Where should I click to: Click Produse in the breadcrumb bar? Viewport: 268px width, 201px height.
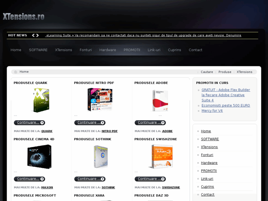[225, 72]
